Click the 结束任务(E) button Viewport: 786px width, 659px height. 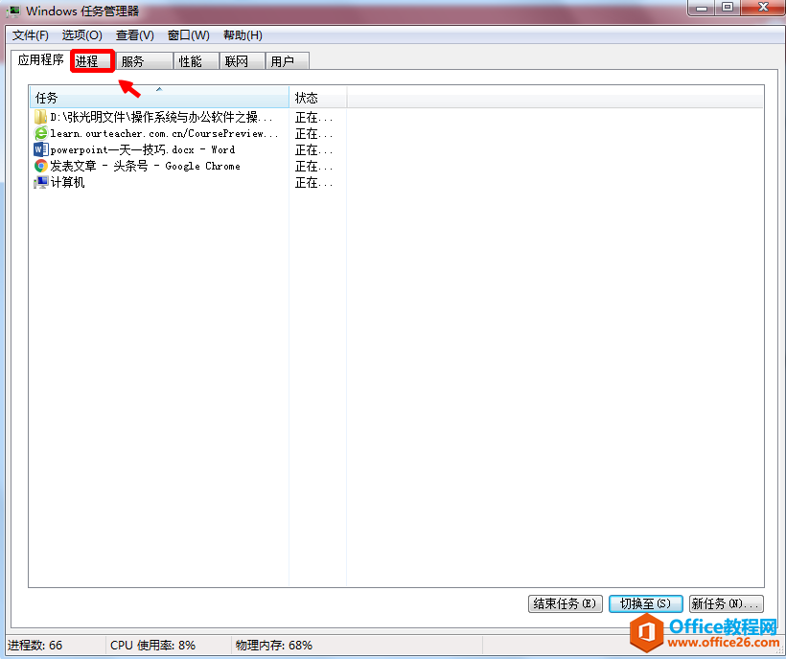pos(565,603)
